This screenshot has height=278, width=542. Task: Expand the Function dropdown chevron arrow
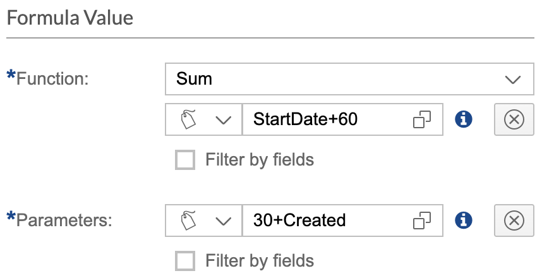click(x=512, y=79)
